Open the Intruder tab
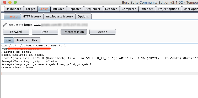The height and width of the screenshot is (98, 198). pos(58,9)
